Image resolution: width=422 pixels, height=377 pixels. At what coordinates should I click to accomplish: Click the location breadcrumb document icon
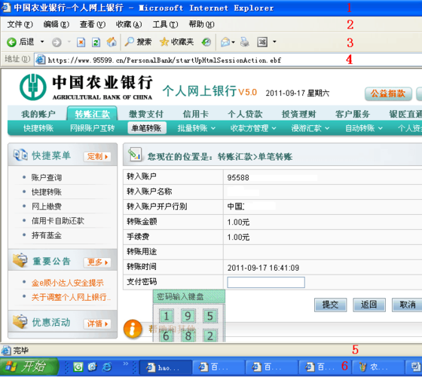[x=135, y=155]
